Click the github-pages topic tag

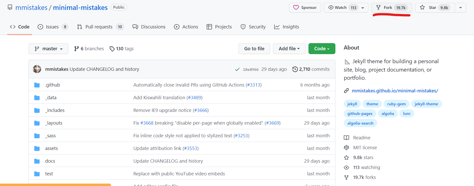[360, 113]
